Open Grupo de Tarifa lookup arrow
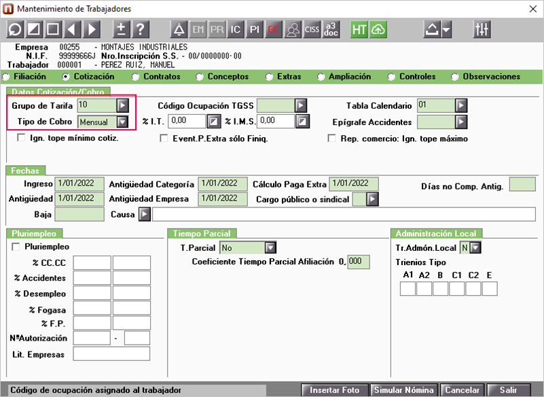The image size is (544, 397). (x=123, y=105)
